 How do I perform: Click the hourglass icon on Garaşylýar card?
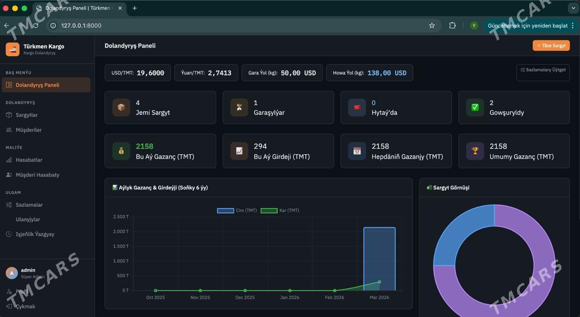[239, 108]
